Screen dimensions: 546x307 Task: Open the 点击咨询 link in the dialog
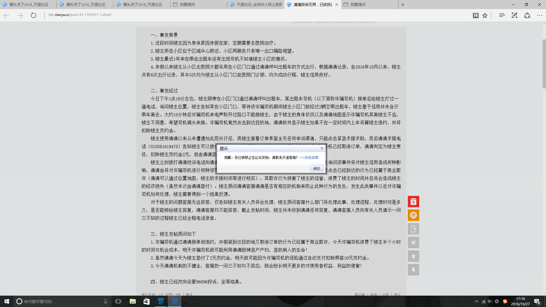point(309,157)
